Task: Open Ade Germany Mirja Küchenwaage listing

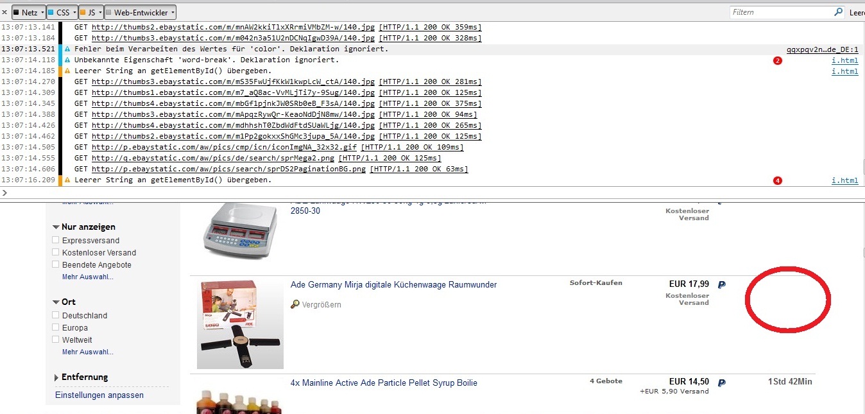Action: click(393, 285)
